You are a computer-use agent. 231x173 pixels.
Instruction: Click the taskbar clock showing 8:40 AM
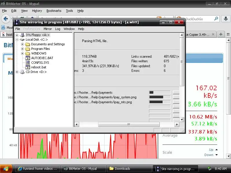tap(221, 169)
